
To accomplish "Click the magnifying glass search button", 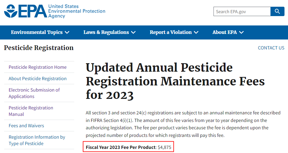I will tap(277, 11).
